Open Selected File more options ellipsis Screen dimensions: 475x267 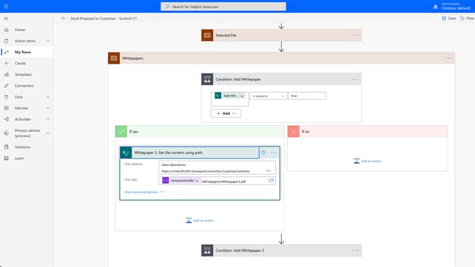[x=355, y=35]
